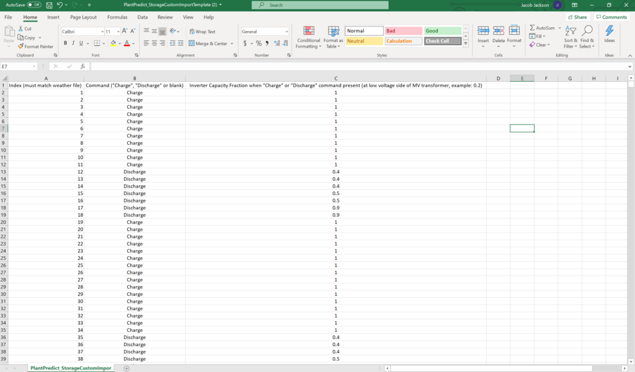Click the Delete cells icon
The width and height of the screenshot is (635, 372).
pyautogui.click(x=499, y=31)
